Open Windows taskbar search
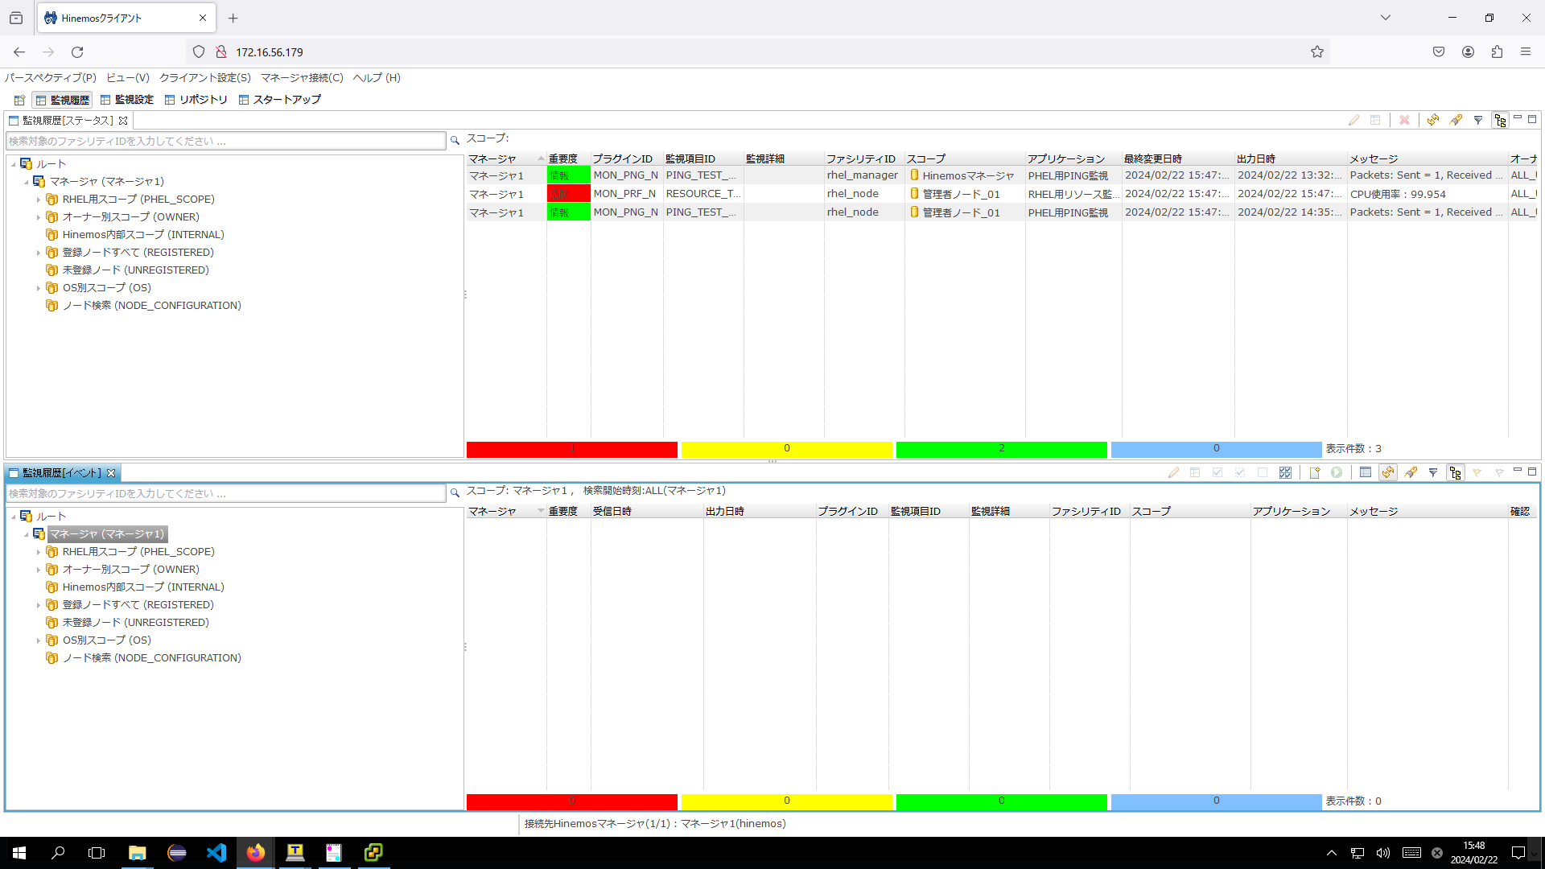Screen dimensions: 1545x869 pyautogui.click(x=58, y=852)
